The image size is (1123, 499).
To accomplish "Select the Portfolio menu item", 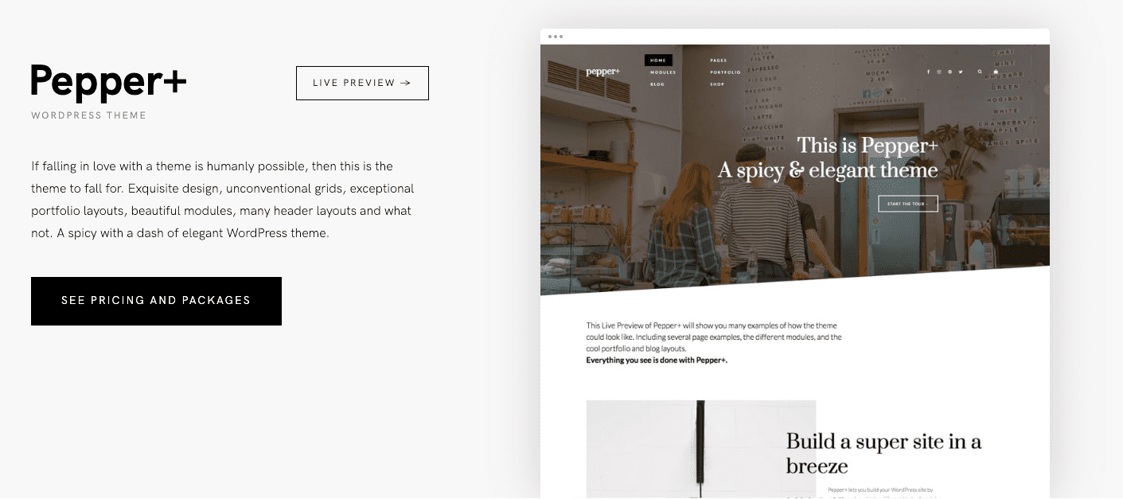I will pyautogui.click(x=725, y=72).
